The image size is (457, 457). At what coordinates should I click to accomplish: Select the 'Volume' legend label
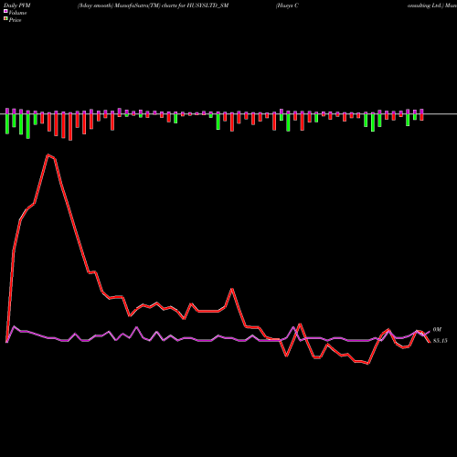coord(17,13)
